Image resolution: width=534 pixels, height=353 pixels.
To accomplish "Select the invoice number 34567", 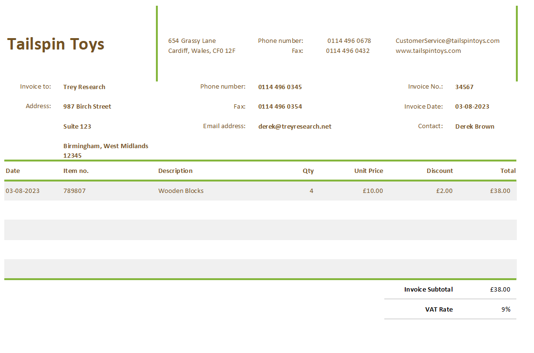I will tap(464, 87).
